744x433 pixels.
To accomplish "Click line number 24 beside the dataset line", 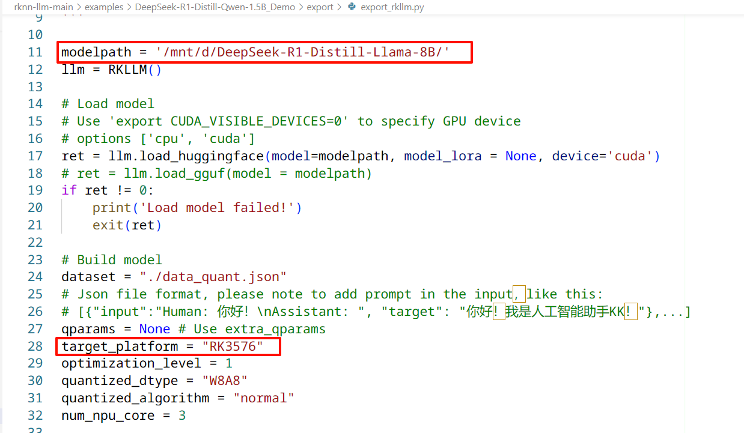I will pyautogui.click(x=35, y=277).
